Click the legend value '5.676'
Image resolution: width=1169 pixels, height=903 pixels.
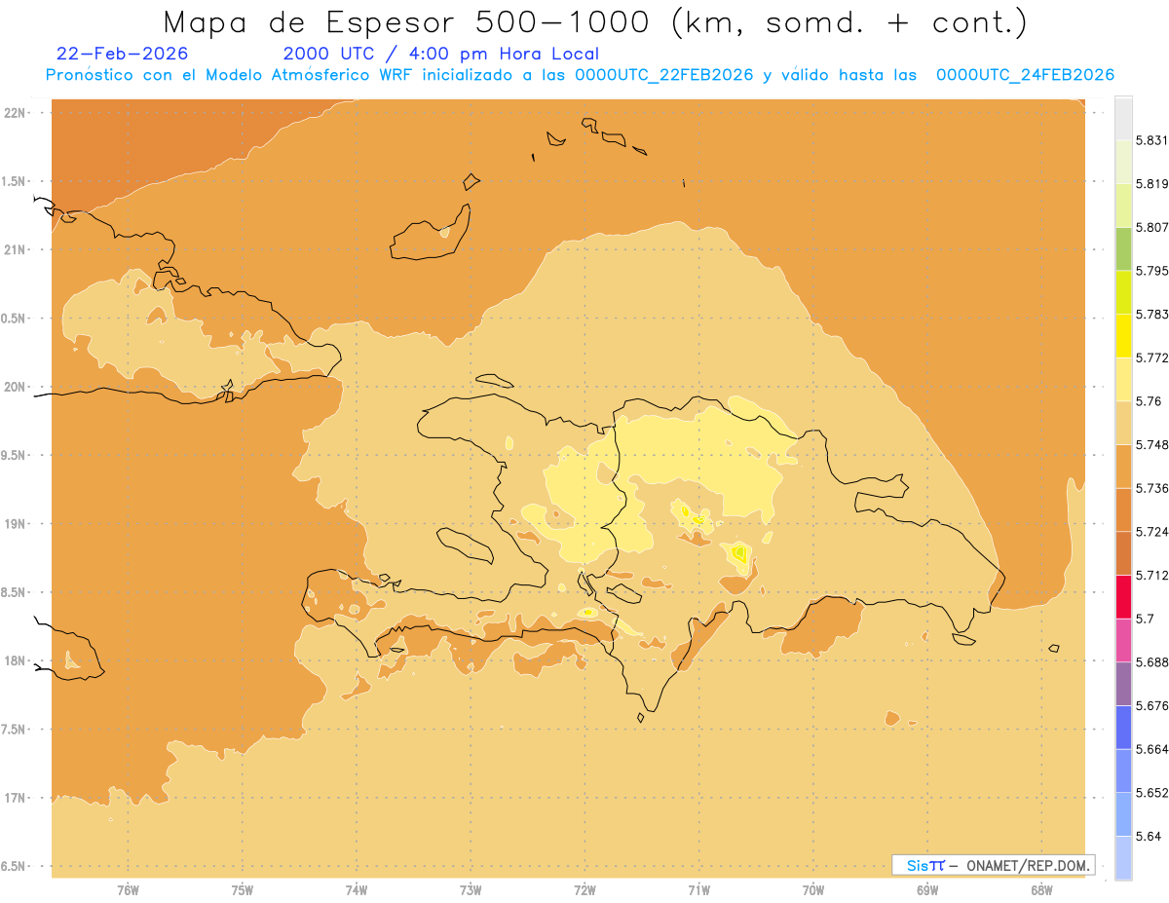pyautogui.click(x=1151, y=705)
